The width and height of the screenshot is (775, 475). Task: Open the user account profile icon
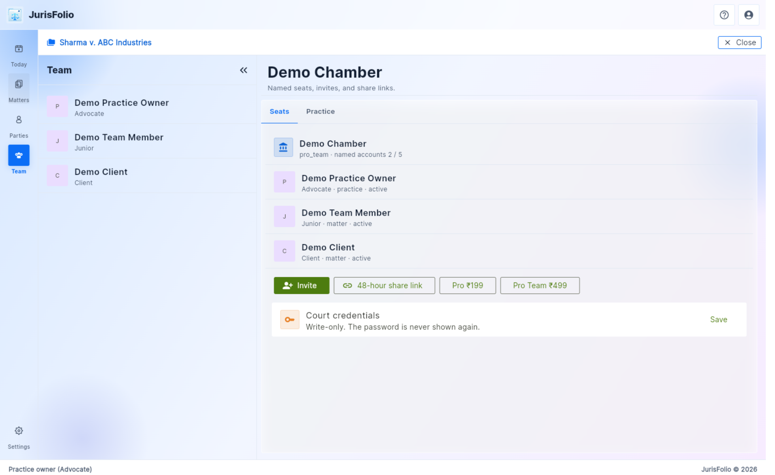(748, 15)
